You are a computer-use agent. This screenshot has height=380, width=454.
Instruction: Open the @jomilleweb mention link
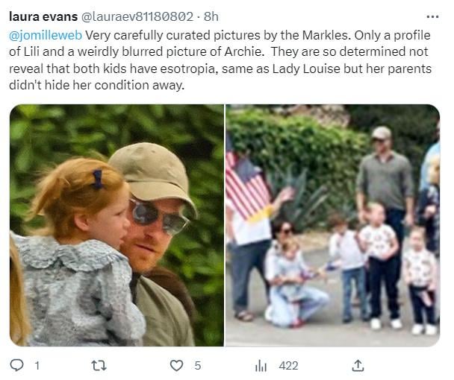[x=46, y=35]
